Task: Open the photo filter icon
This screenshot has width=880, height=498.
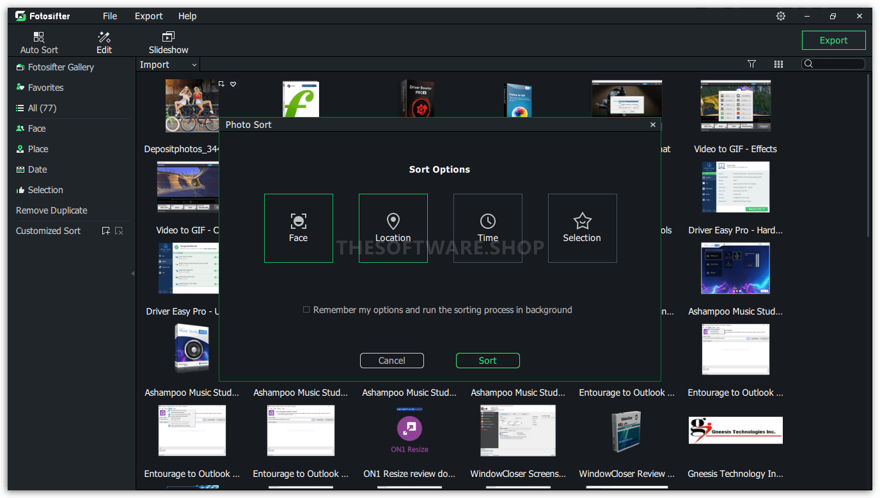Action: [x=751, y=64]
